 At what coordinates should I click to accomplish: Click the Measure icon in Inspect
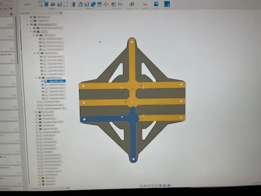click(x=145, y=4)
